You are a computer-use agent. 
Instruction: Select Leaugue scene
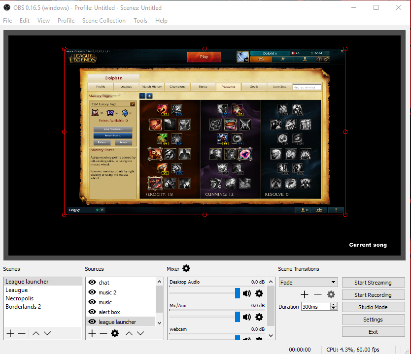[x=43, y=290]
